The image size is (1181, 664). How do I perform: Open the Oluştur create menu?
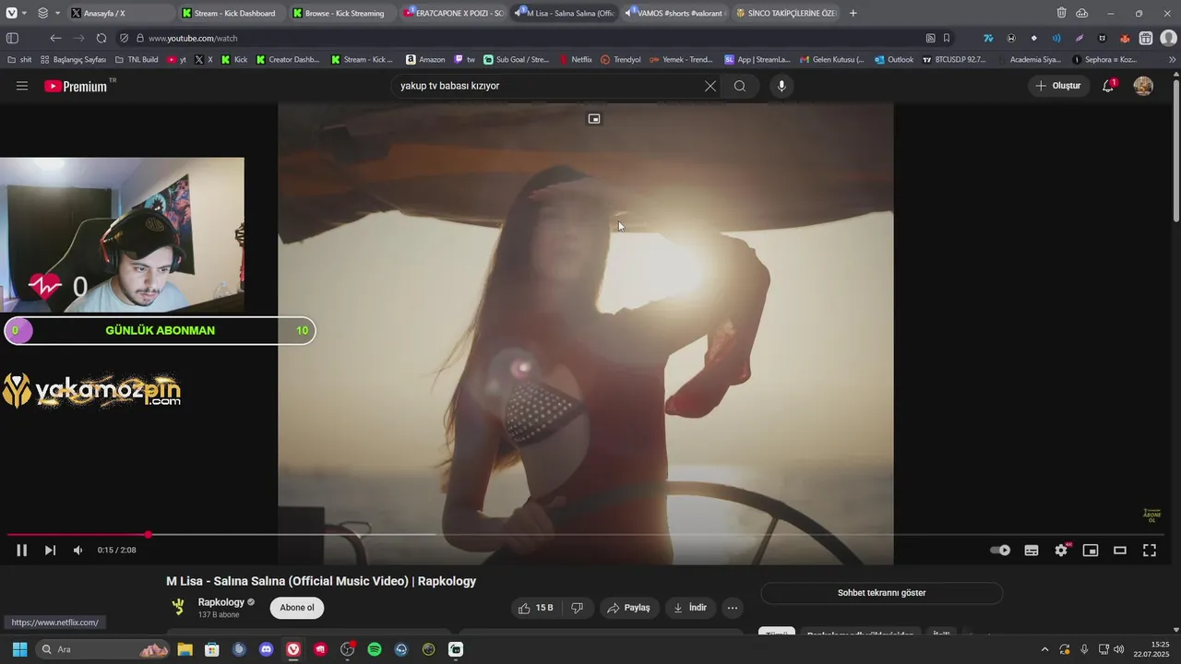pyautogui.click(x=1058, y=86)
